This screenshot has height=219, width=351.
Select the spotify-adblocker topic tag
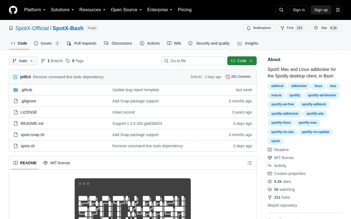285,113
